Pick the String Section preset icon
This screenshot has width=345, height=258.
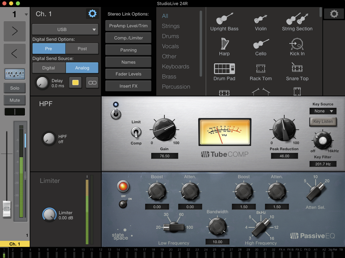point(297,22)
